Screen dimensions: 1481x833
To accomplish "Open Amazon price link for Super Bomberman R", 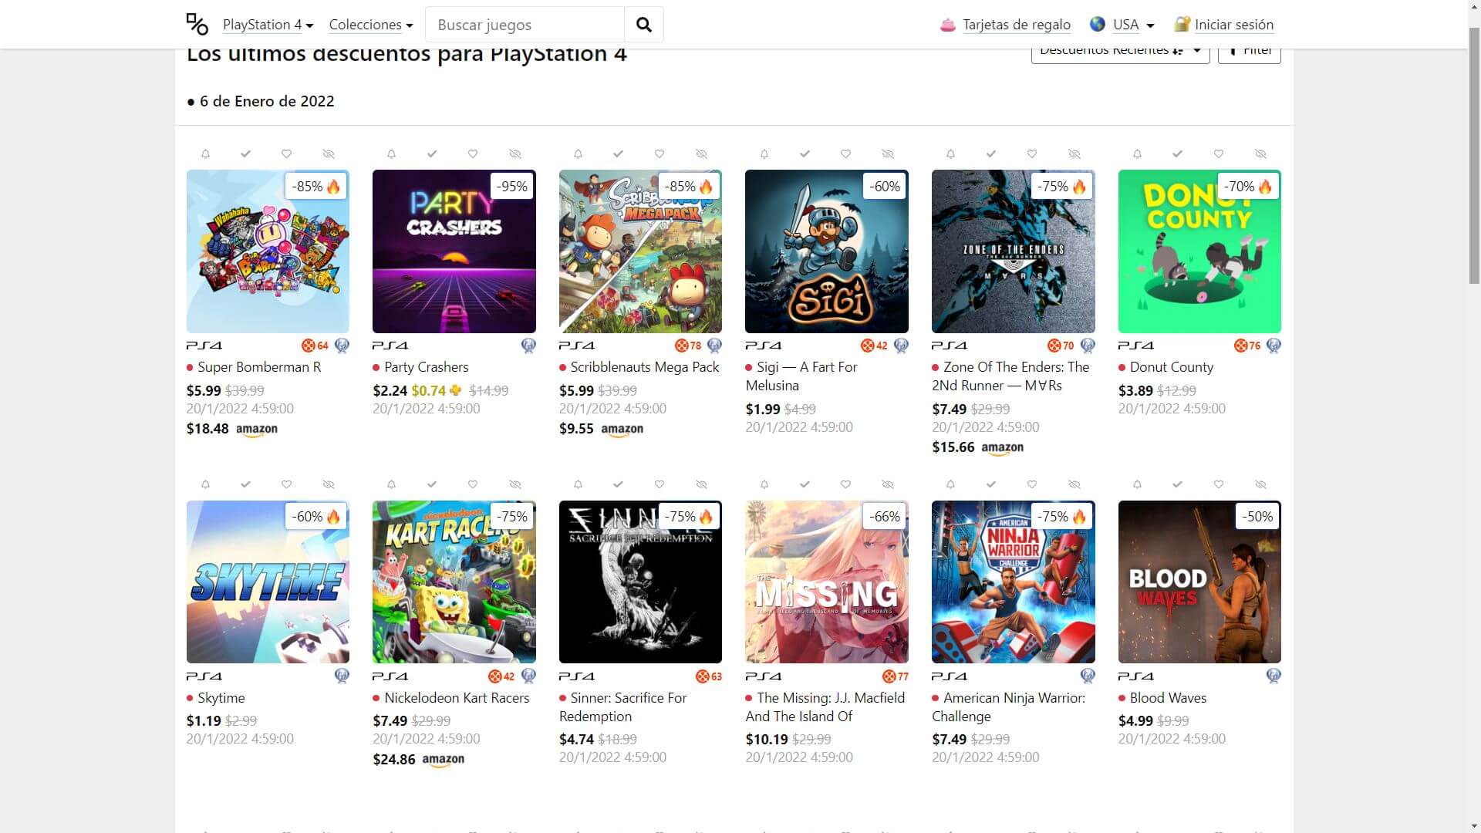I will click(x=256, y=429).
